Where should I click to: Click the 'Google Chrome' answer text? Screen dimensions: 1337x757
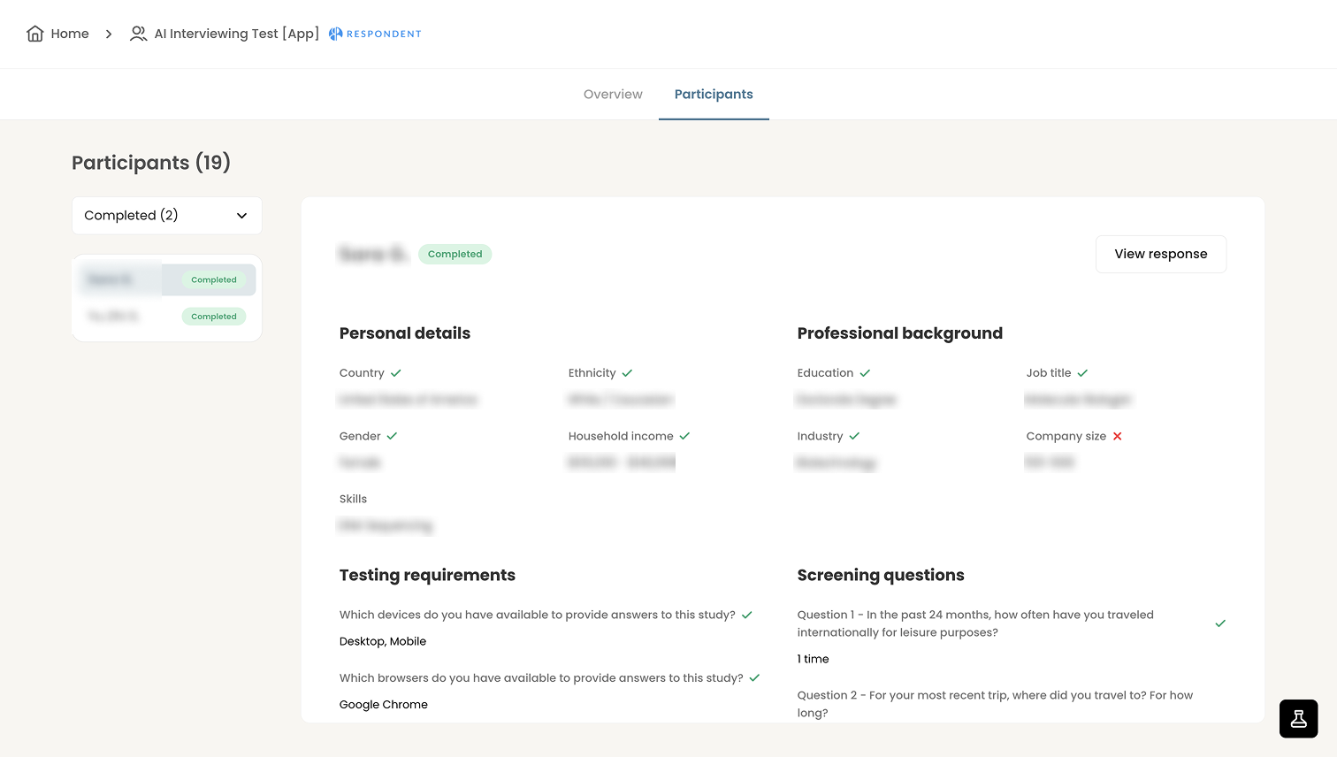(384, 704)
